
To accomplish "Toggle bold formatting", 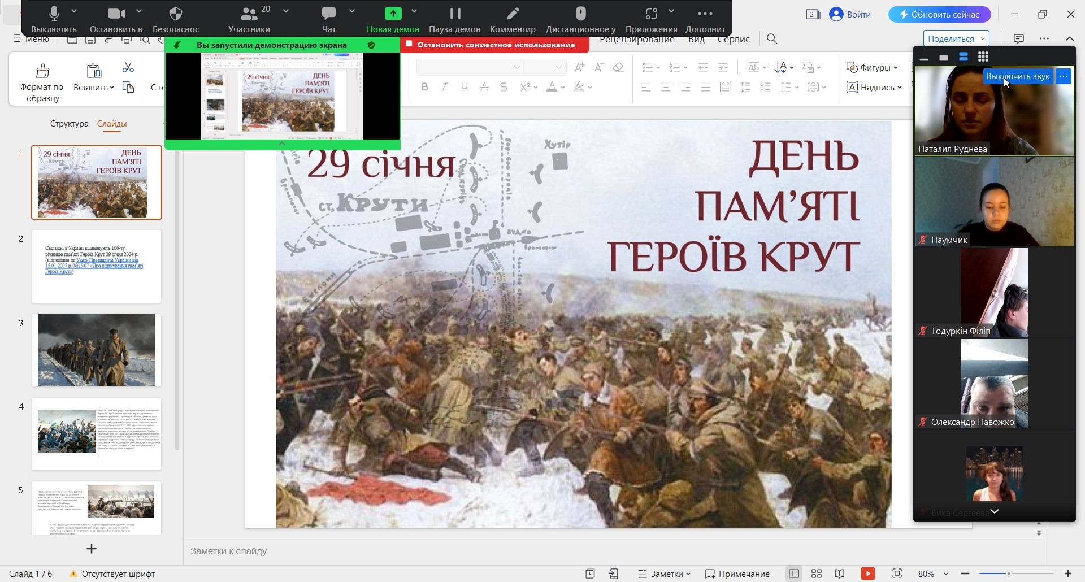I will 424,87.
